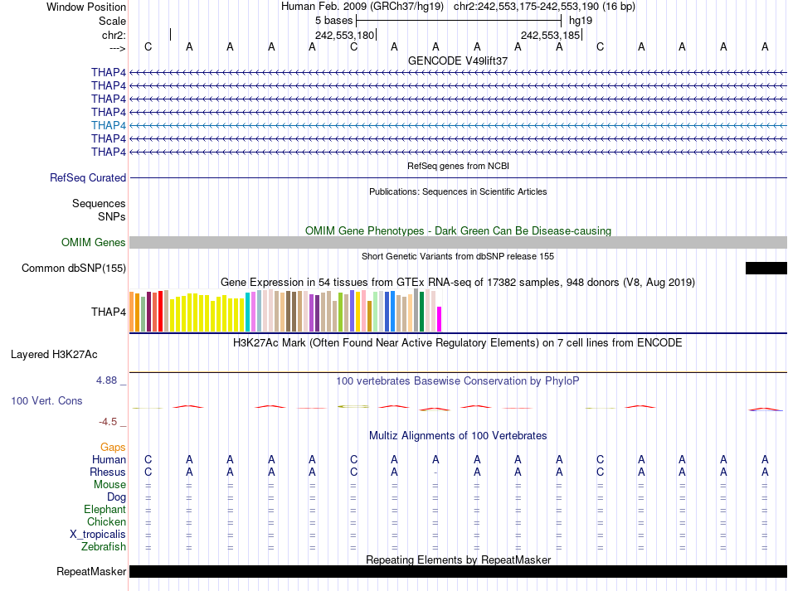Click the gray OMIM Genes item bar
Viewport: 788px width, 591px height.
point(458,242)
